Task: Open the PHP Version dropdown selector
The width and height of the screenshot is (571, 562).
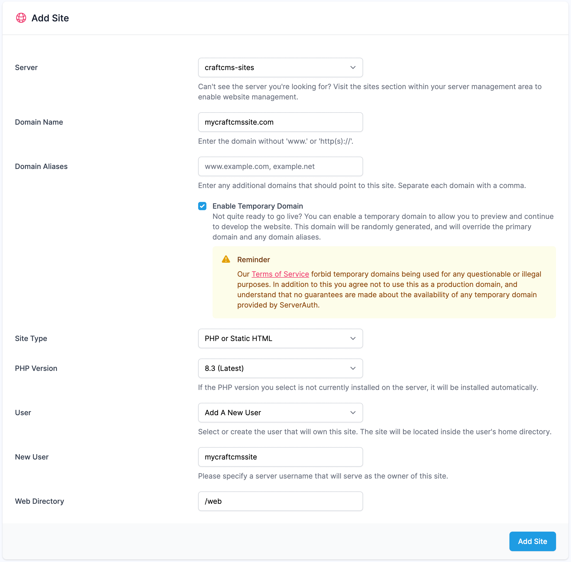Action: (281, 368)
